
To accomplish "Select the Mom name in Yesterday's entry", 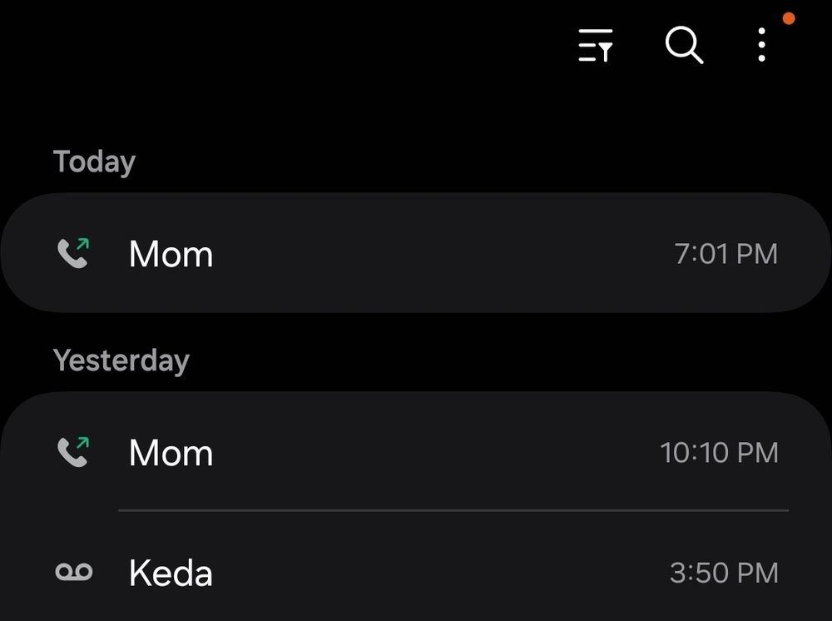I will [171, 453].
